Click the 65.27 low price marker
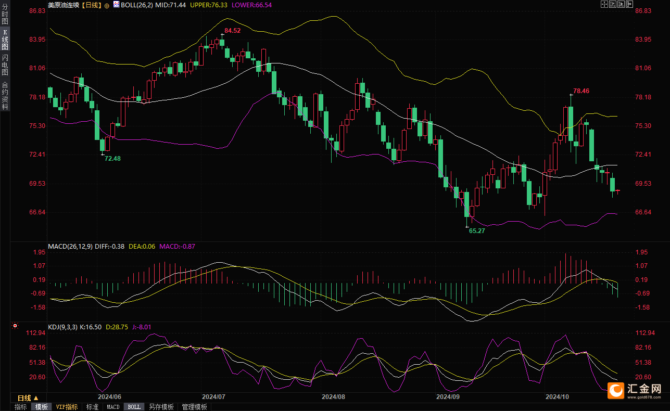Screen dimensions: 670x411 (x=477, y=230)
